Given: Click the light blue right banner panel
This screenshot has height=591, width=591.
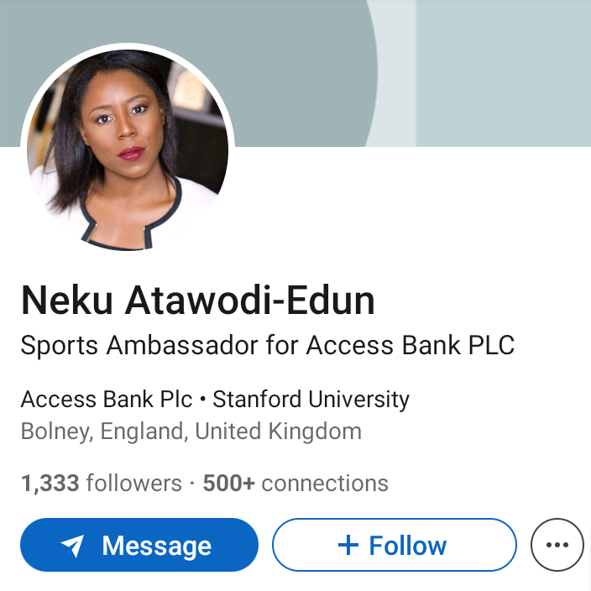Looking at the screenshot, I should [x=504, y=74].
